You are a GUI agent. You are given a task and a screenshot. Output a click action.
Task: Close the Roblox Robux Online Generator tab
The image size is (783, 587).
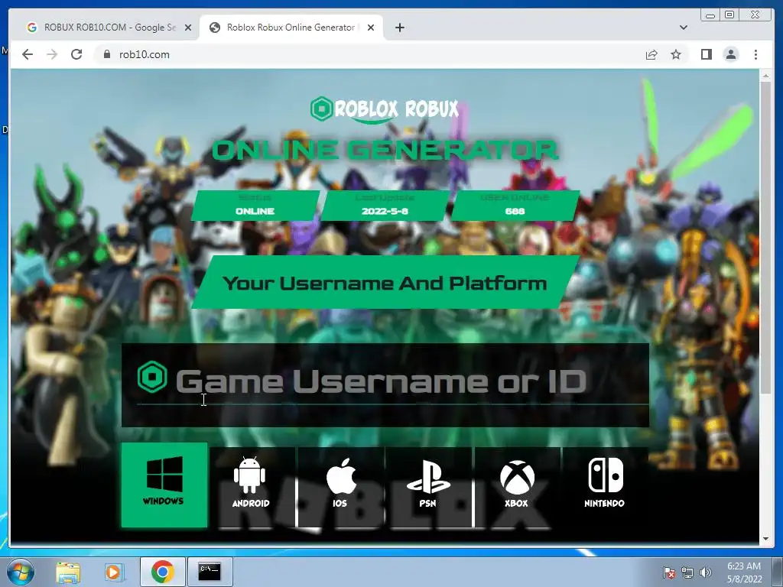tap(371, 28)
